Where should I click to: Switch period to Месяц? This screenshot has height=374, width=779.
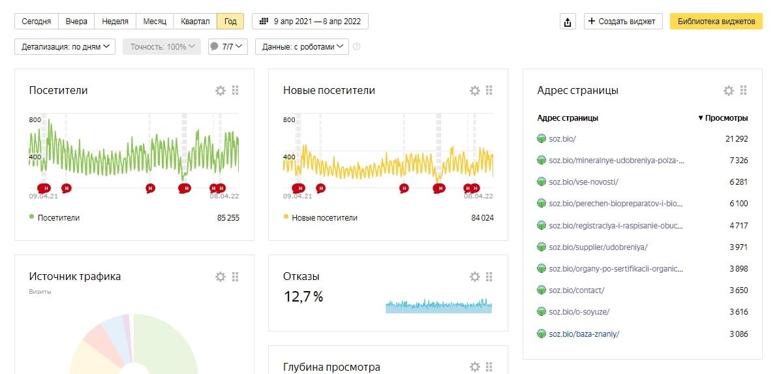pos(155,22)
